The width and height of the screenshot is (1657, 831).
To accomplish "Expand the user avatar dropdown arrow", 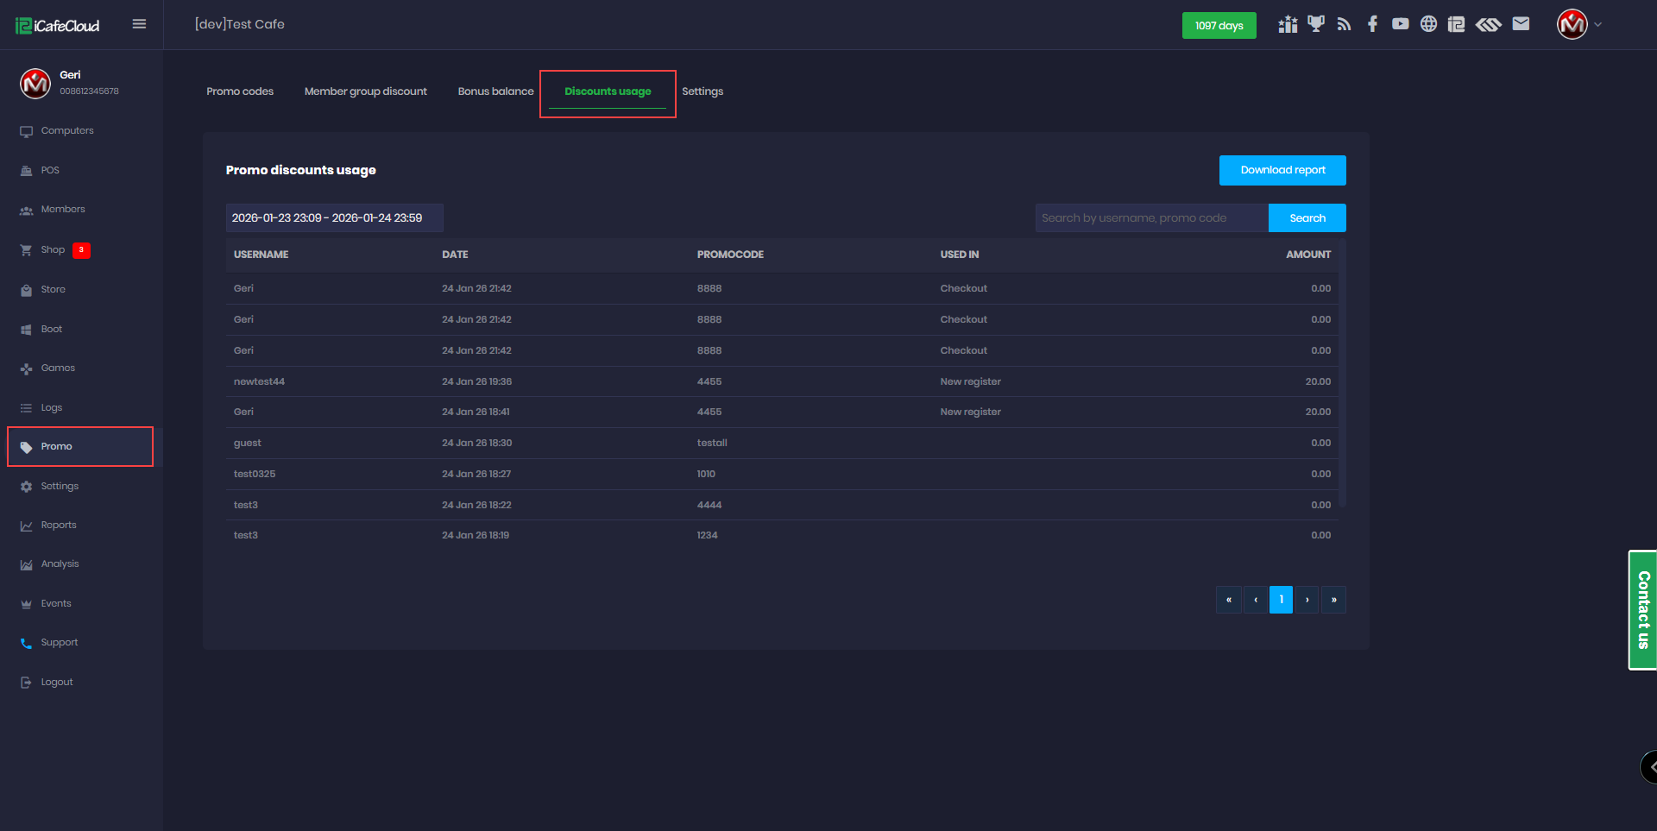I will pos(1597,25).
